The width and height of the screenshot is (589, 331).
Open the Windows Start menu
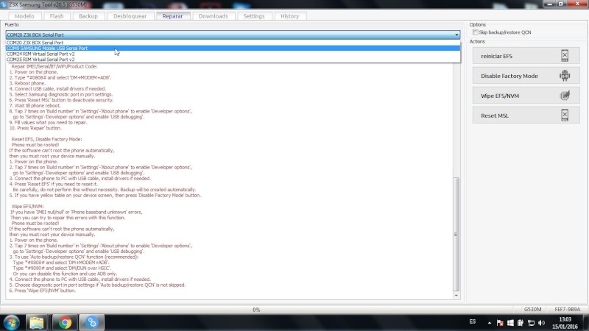click(12, 323)
